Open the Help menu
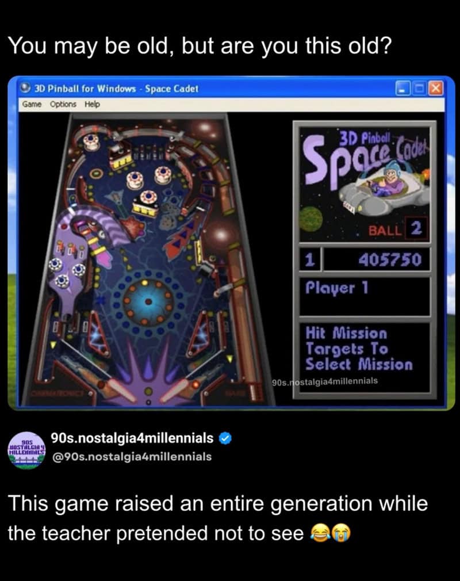Screen dimensions: 460x581 (92, 105)
